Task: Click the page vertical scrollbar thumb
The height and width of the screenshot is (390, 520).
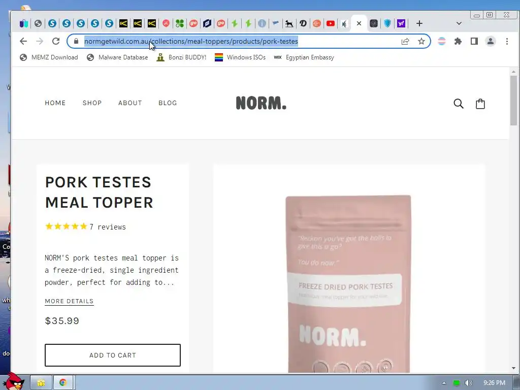Action: tap(513, 100)
